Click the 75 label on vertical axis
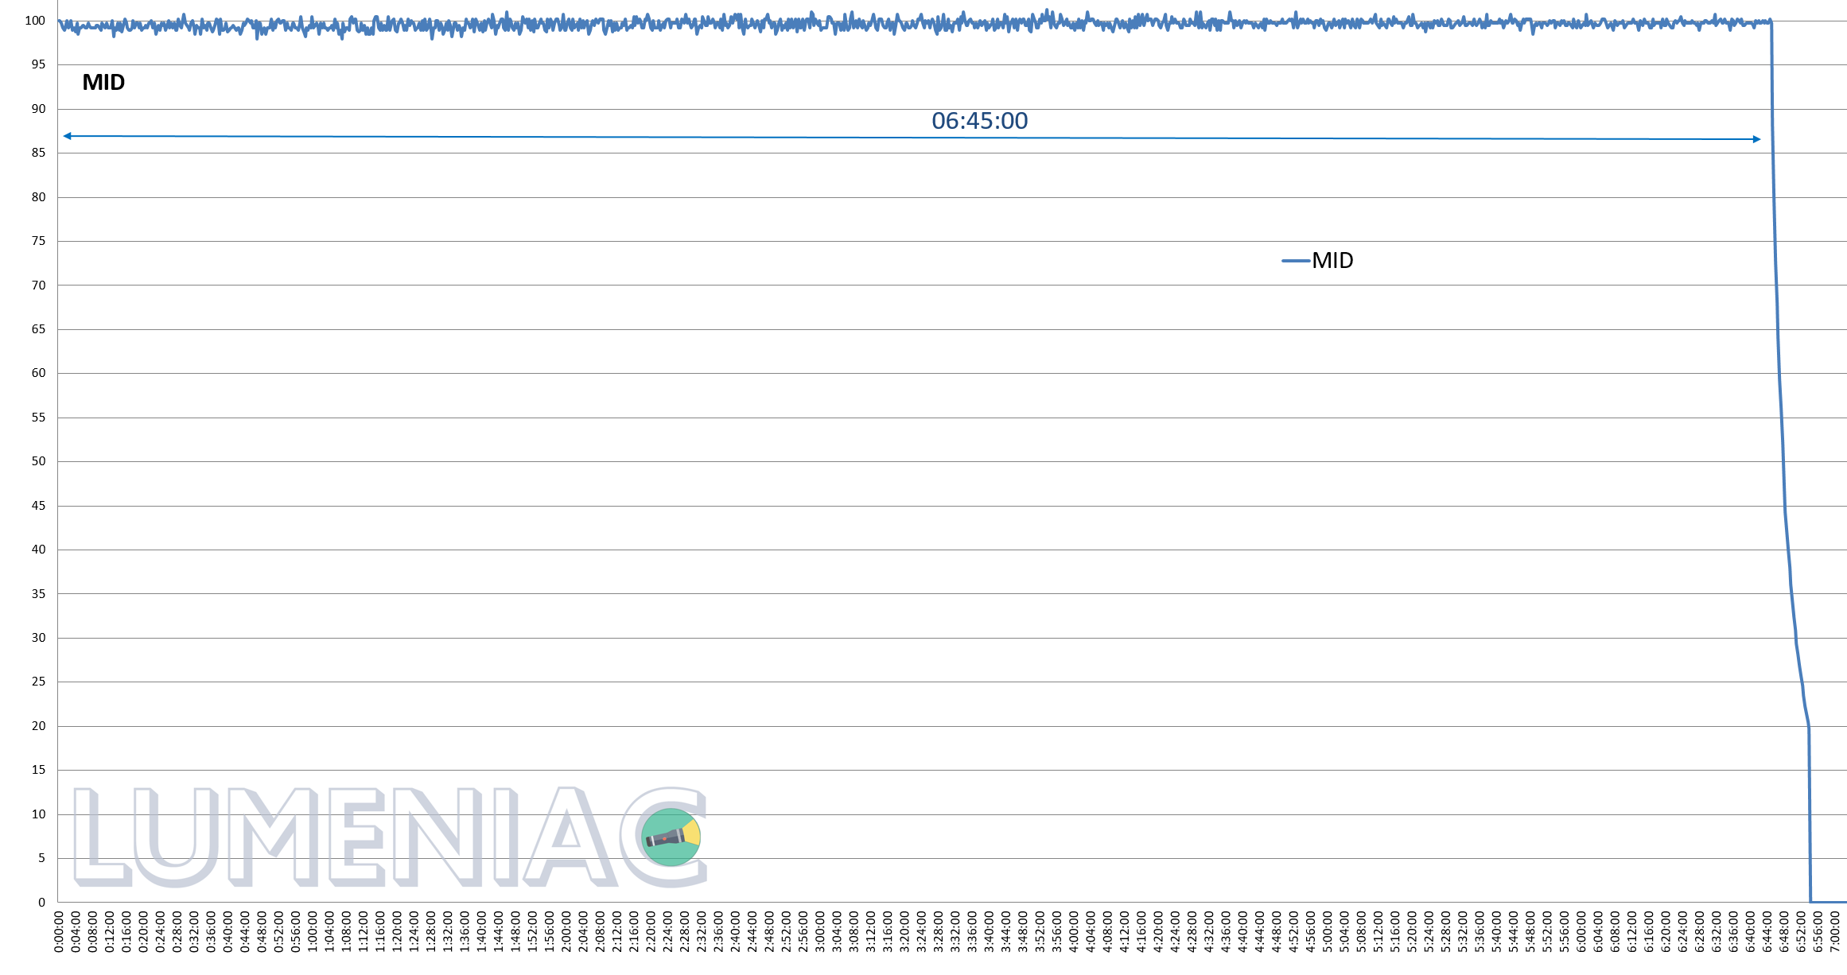The height and width of the screenshot is (975, 1847). (38, 241)
